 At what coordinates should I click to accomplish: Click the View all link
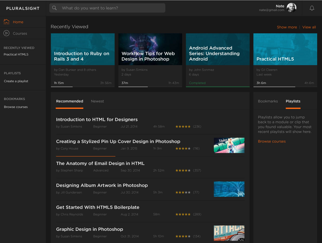coord(309,27)
